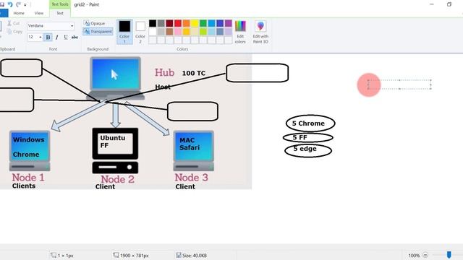Image resolution: width=463 pixels, height=260 pixels.
Task: Cut the selection with the Cut button
Action: click(14, 23)
